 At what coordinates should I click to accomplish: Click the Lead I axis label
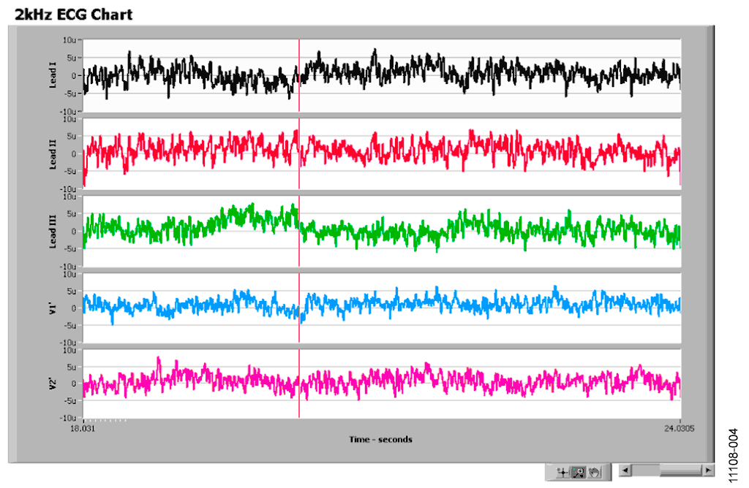click(x=53, y=75)
